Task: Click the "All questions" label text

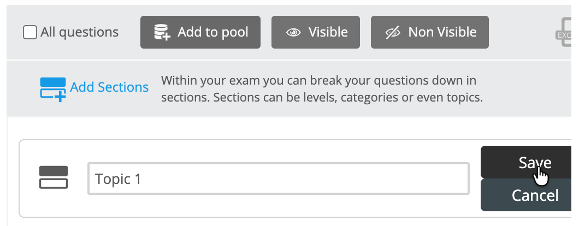Action: click(x=79, y=33)
